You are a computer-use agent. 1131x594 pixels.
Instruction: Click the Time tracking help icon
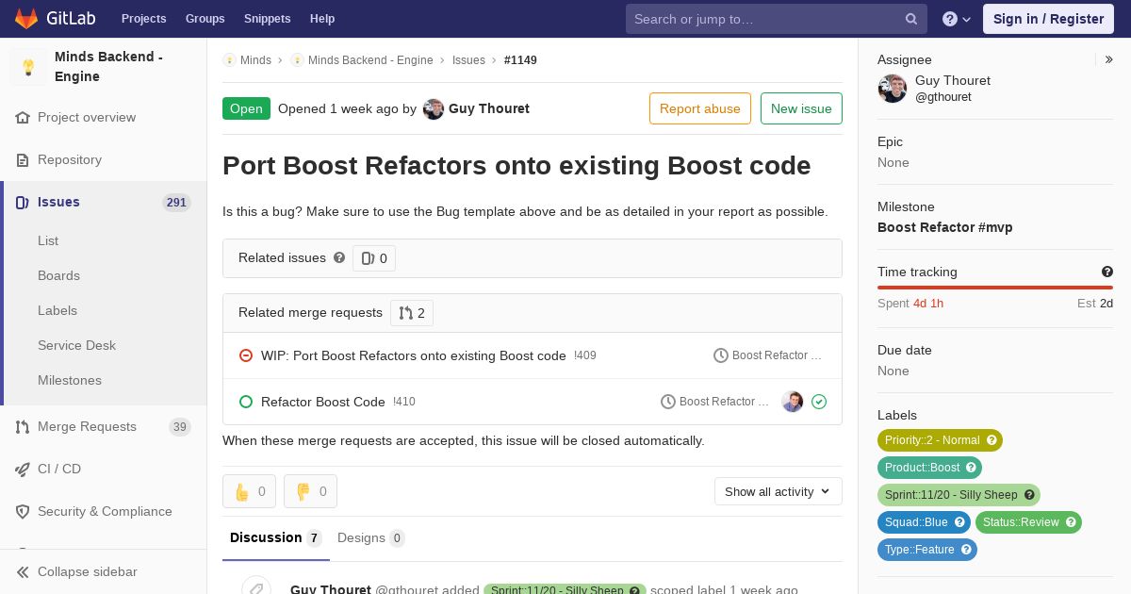[1107, 272]
